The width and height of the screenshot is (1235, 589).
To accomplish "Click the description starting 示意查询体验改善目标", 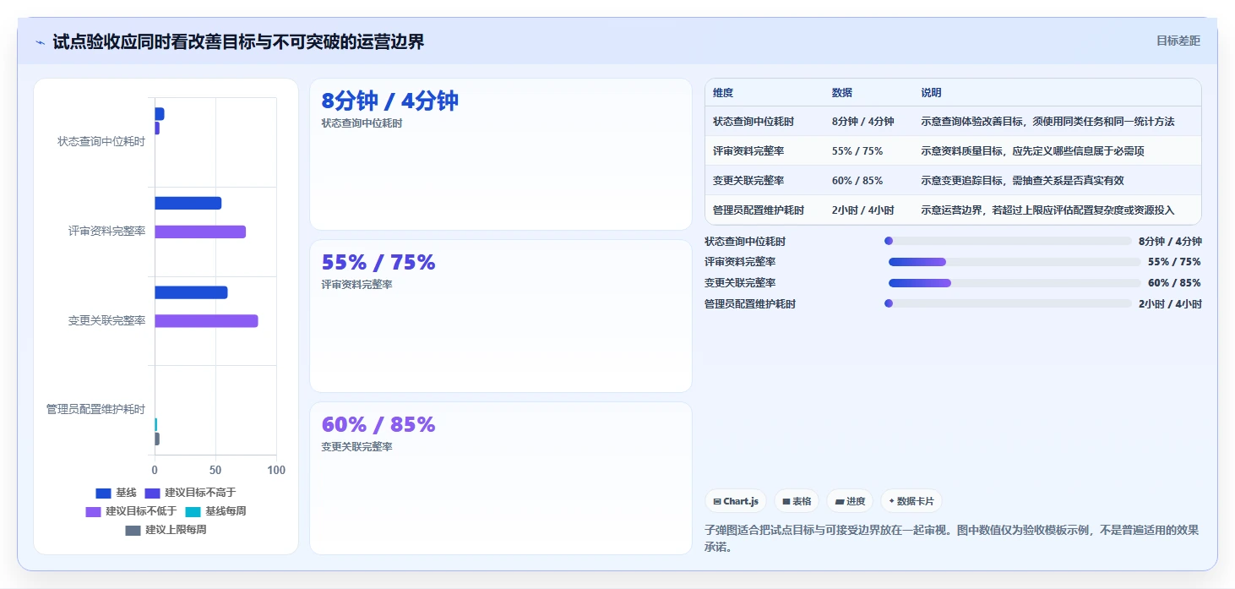I will [1047, 122].
